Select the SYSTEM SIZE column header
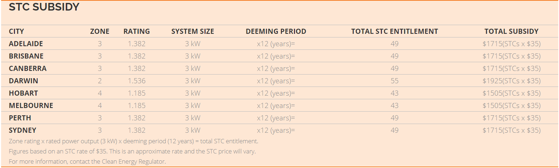The width and height of the screenshot is (559, 168). click(x=193, y=31)
